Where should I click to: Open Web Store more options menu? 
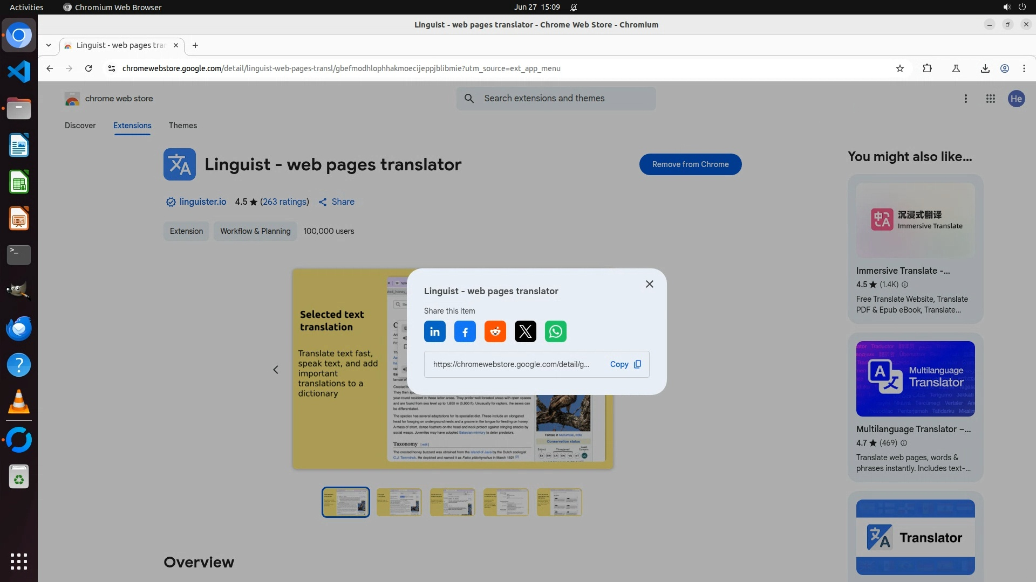(965, 99)
